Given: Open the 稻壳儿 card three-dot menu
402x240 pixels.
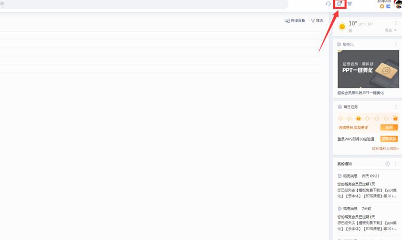Looking at the screenshot, I should pyautogui.click(x=396, y=44).
